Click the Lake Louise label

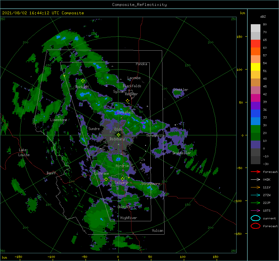[x=24, y=152]
